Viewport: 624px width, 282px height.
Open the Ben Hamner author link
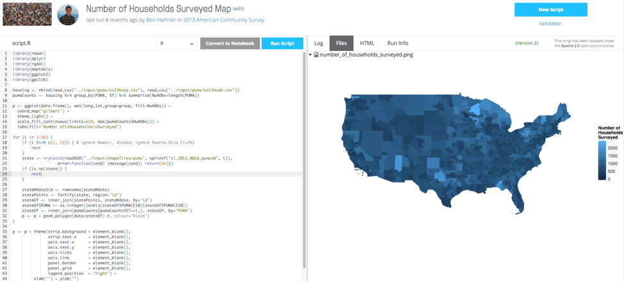click(164, 20)
